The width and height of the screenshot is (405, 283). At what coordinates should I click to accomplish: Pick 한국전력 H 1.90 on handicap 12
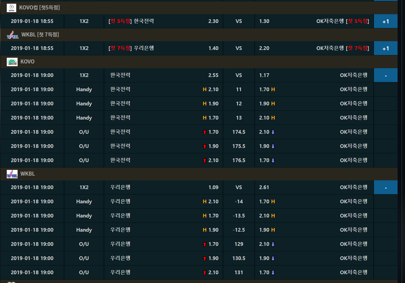[x=164, y=104]
